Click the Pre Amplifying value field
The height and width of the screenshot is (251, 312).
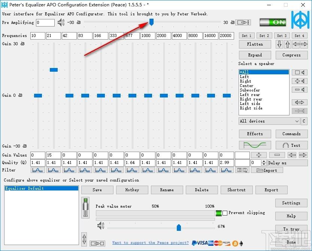[45, 23]
